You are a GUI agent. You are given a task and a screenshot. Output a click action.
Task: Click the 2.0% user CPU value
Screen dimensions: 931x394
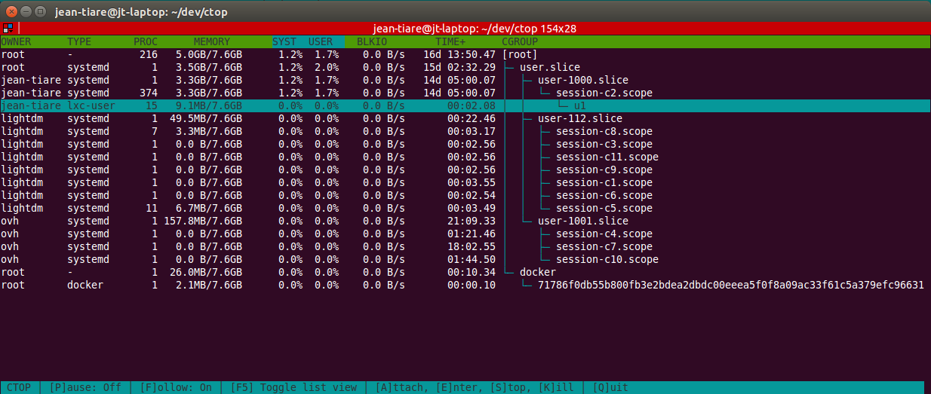(327, 67)
